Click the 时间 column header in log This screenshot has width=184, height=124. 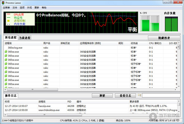[x=21, y=102]
